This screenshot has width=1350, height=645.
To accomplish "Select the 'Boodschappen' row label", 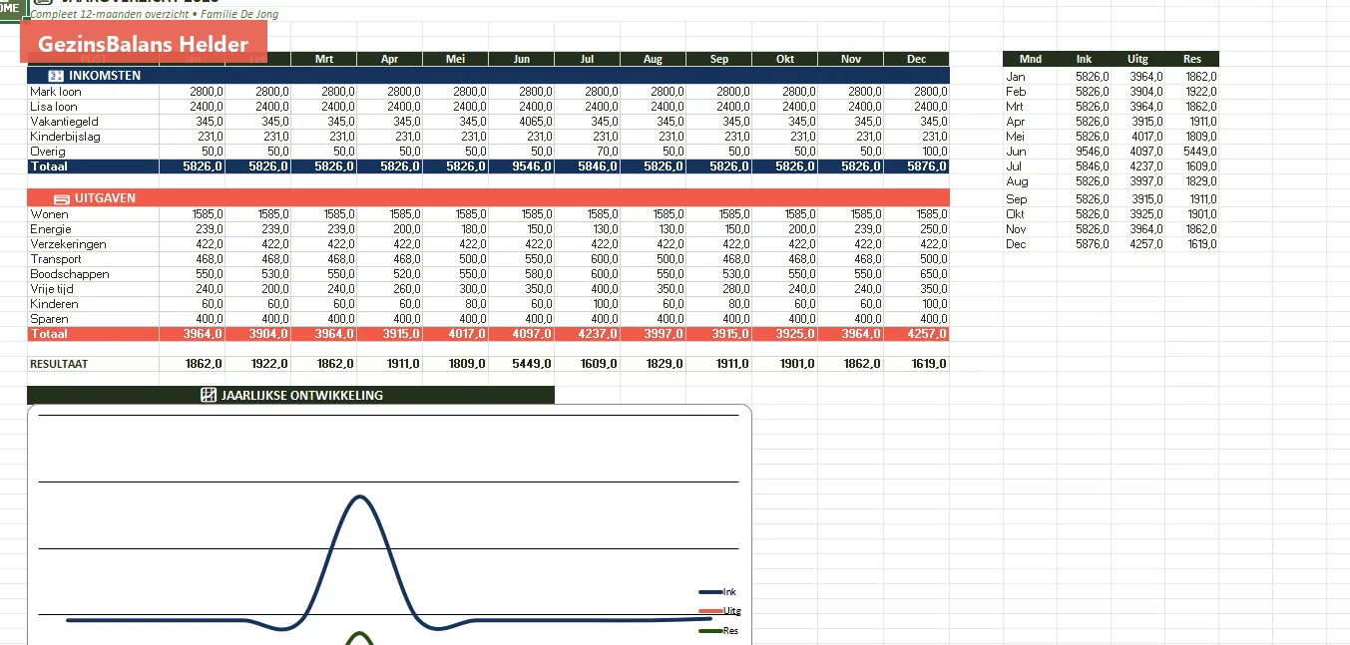I will [x=70, y=274].
